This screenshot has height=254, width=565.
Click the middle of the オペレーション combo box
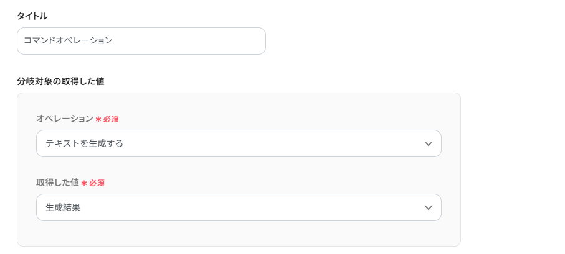(239, 143)
